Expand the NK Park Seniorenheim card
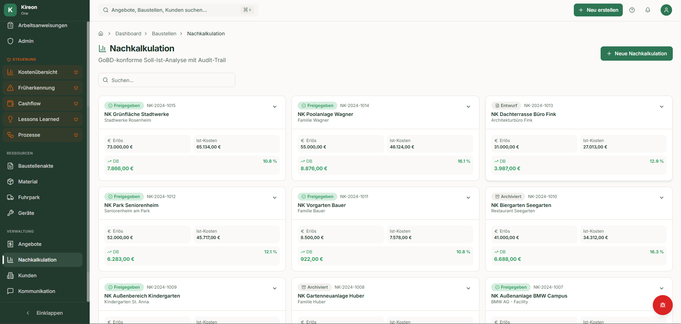This screenshot has width=681, height=324. point(275,198)
